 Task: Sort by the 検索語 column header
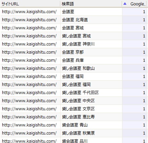91,4
